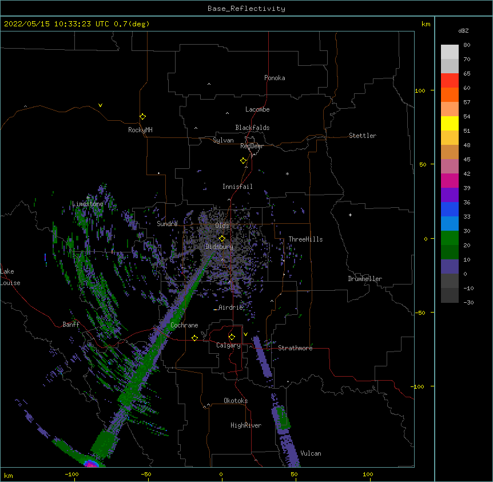This screenshot has width=493, height=482.
Task: Click the red 65 dBZ color swatch
Action: 450,80
